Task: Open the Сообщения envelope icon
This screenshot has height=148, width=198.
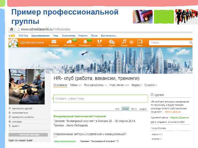Action: coord(54,42)
